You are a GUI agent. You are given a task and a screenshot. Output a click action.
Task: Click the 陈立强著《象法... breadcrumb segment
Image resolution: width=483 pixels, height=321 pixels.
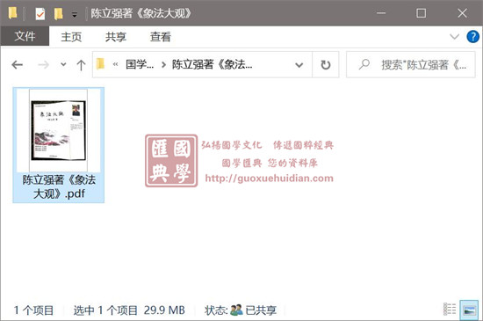pos(212,65)
